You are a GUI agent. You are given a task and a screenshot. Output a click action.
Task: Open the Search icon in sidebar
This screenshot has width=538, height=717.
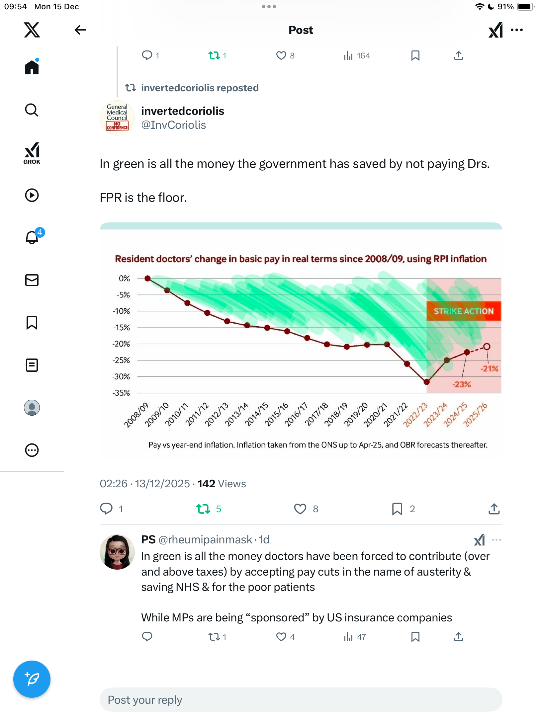click(x=32, y=110)
